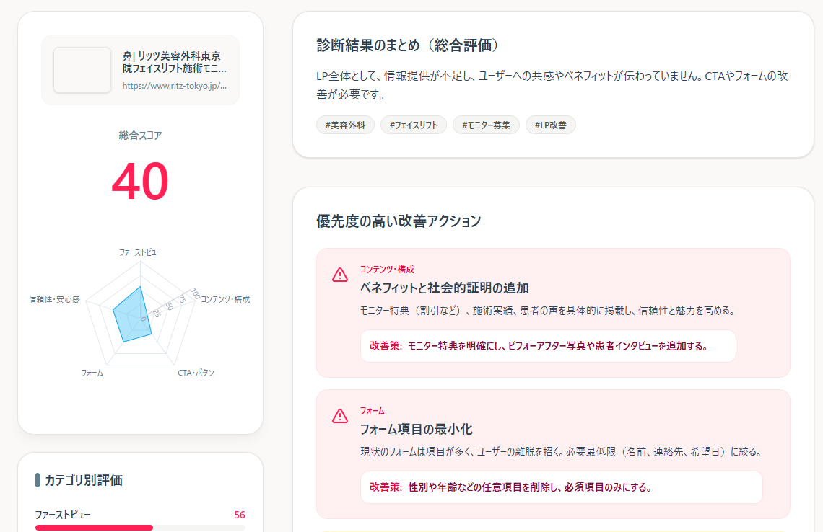Image resolution: width=823 pixels, height=532 pixels.
Task: Select the #モニター募集 tag
Action: point(486,125)
